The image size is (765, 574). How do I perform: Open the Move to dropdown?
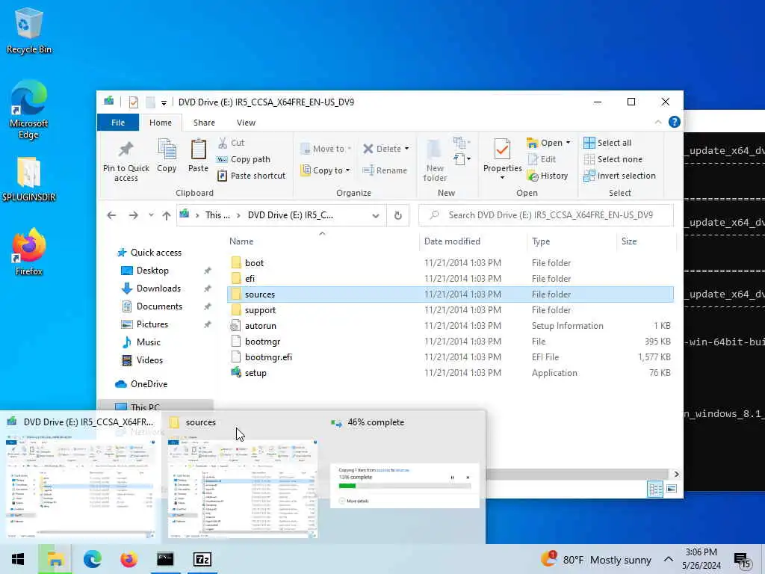click(x=326, y=149)
